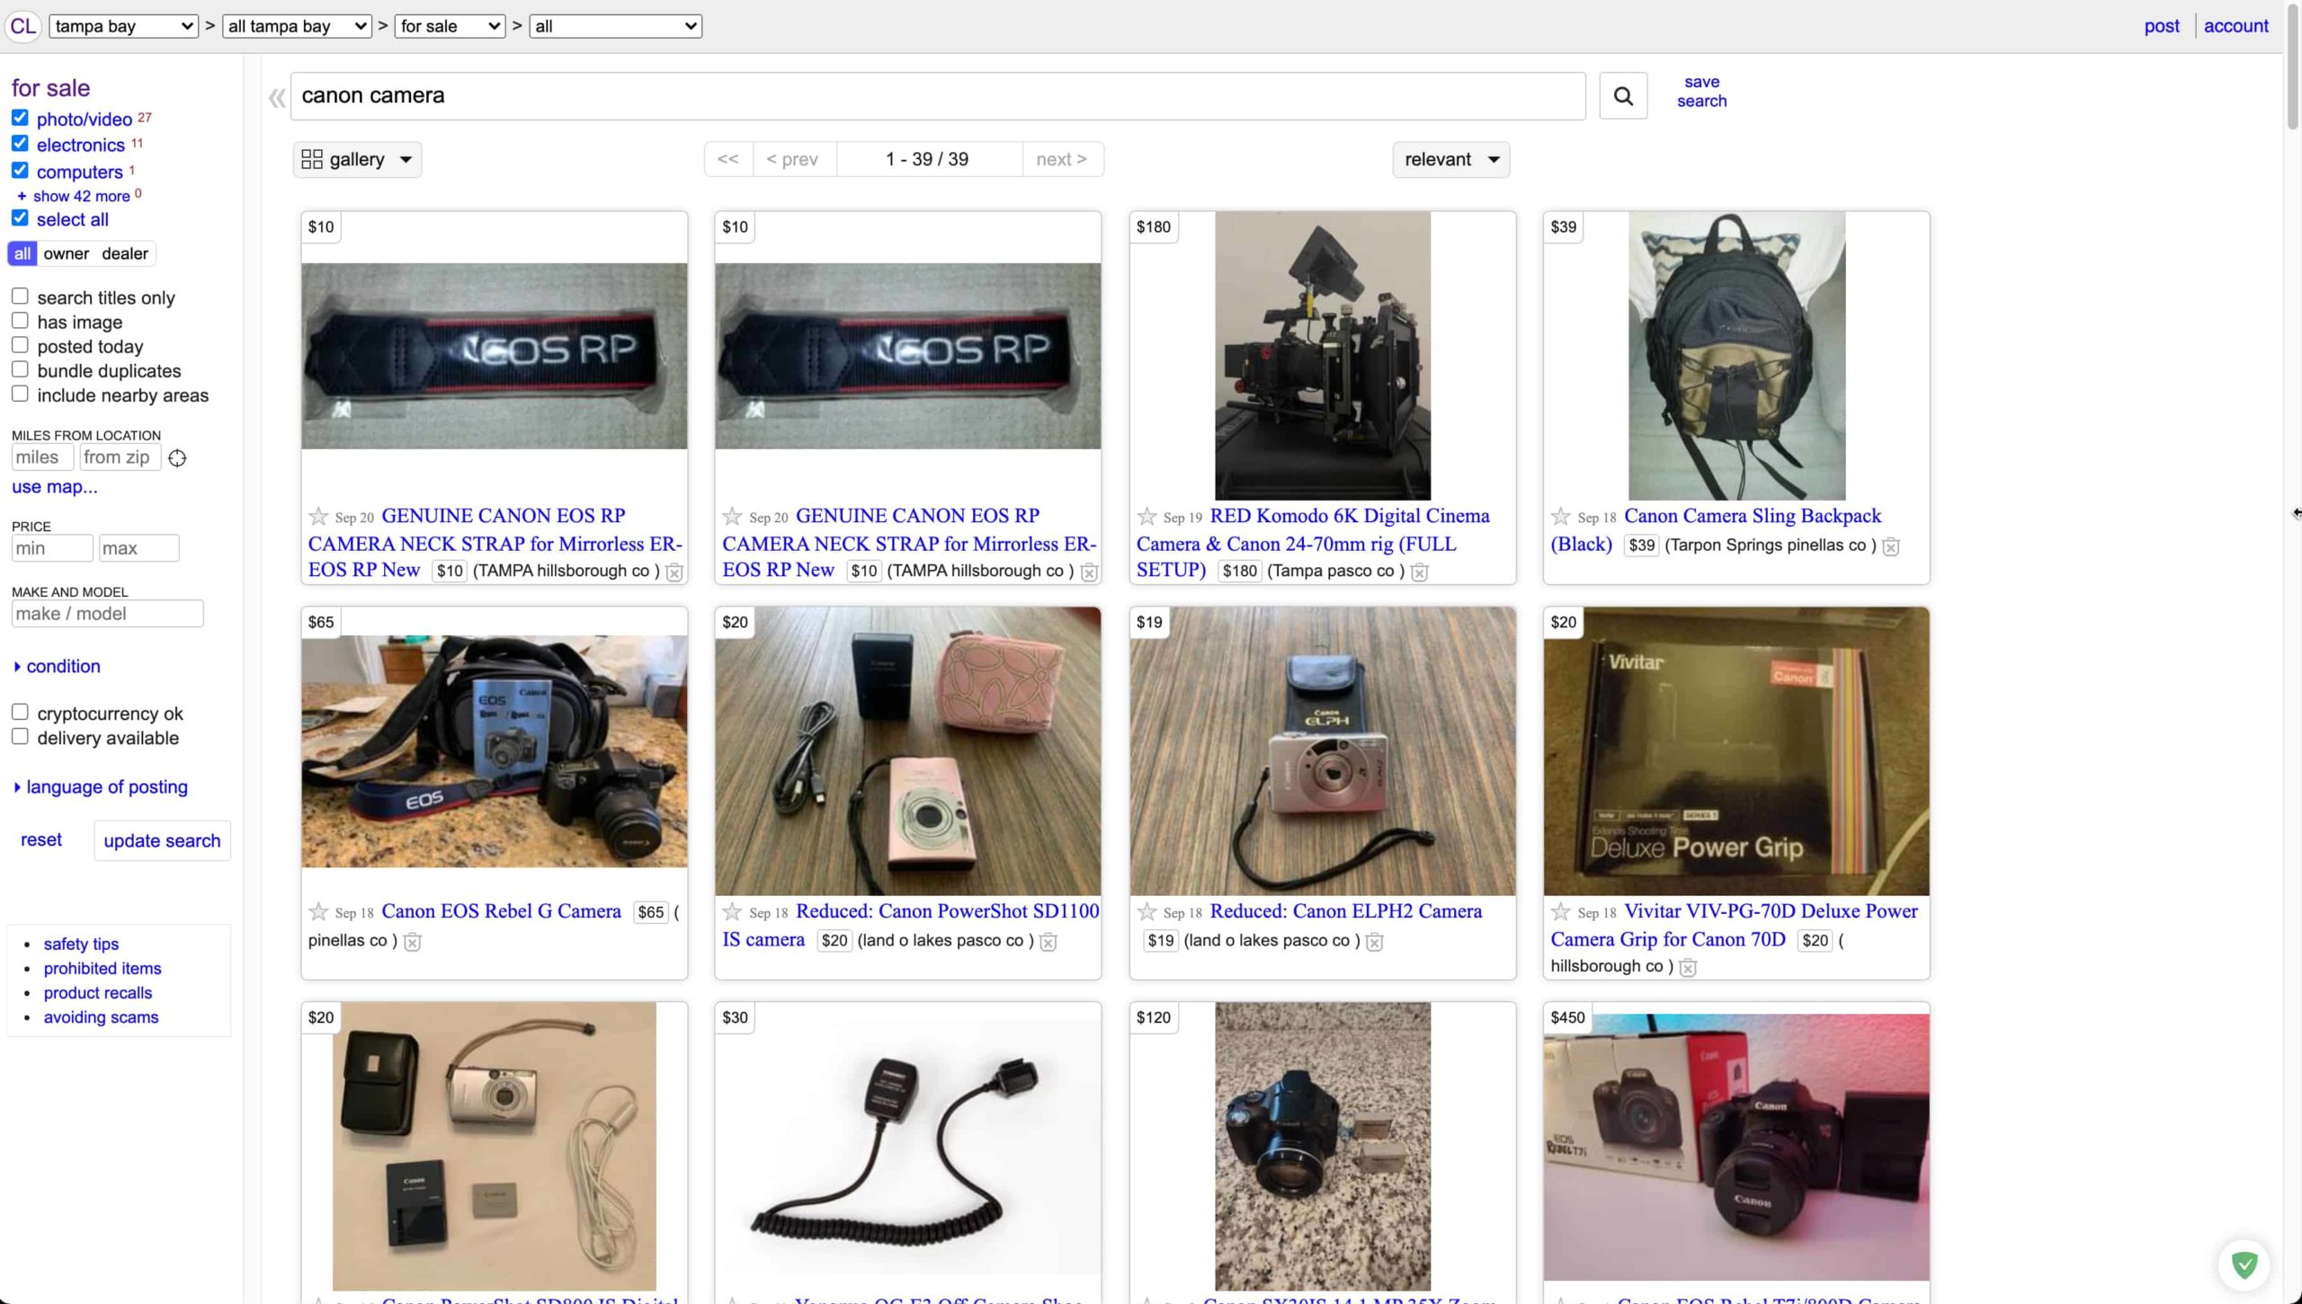The width and height of the screenshot is (2302, 1304).
Task: Click the magnifying glass search icon
Action: (1623, 95)
